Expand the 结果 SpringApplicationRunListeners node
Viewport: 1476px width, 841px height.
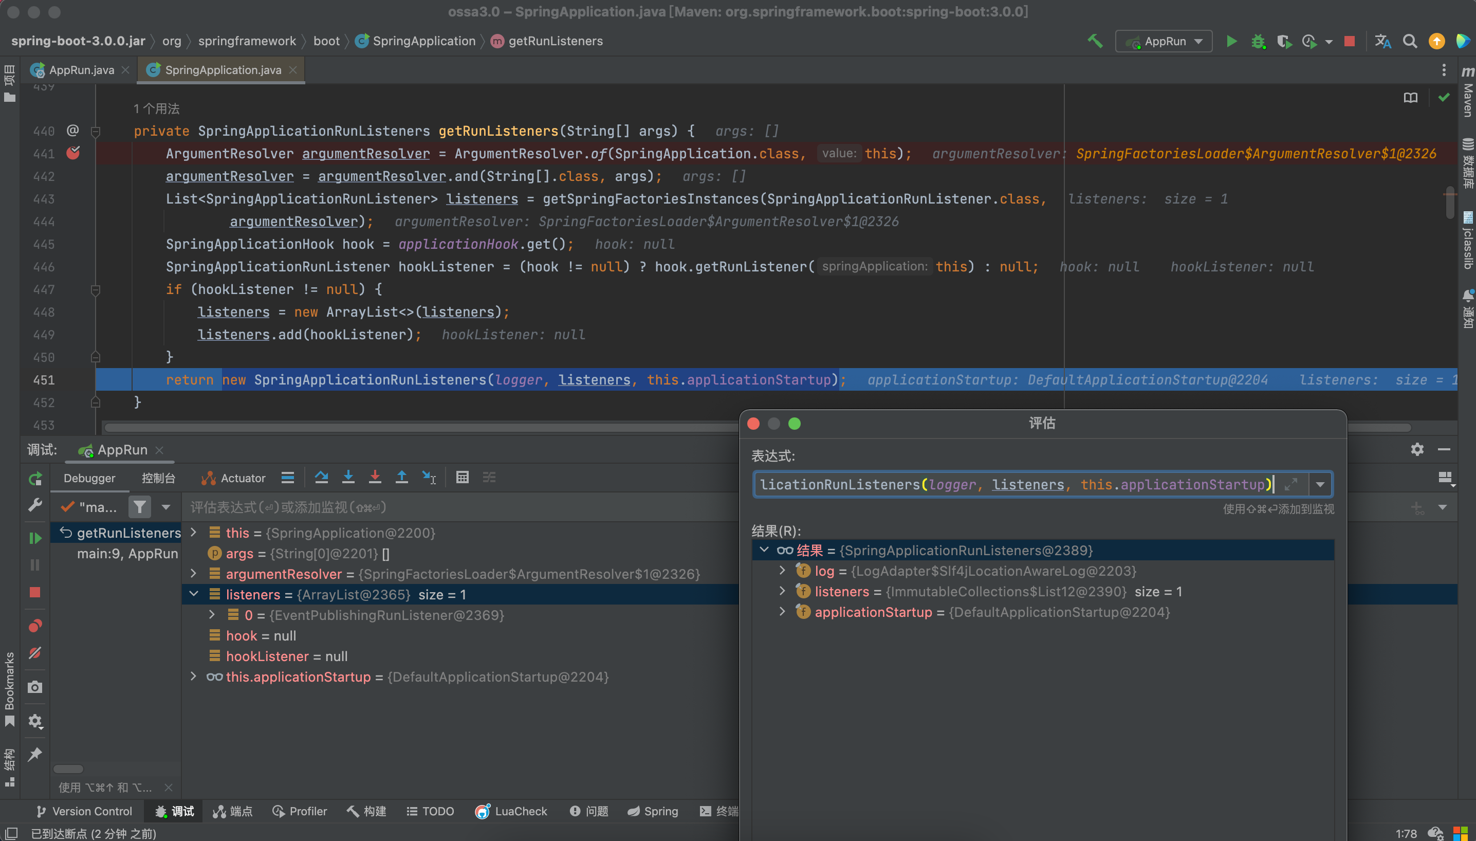762,550
